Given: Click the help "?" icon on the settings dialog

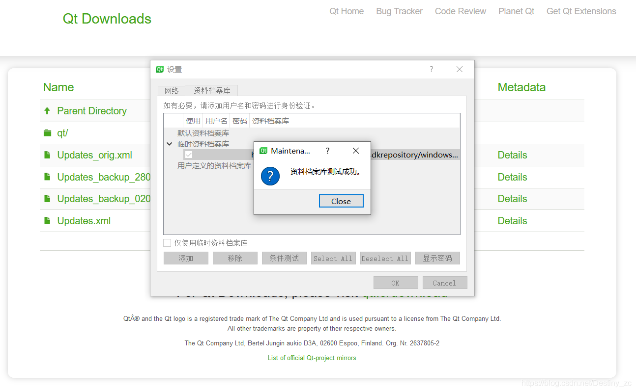Looking at the screenshot, I should click(x=431, y=69).
